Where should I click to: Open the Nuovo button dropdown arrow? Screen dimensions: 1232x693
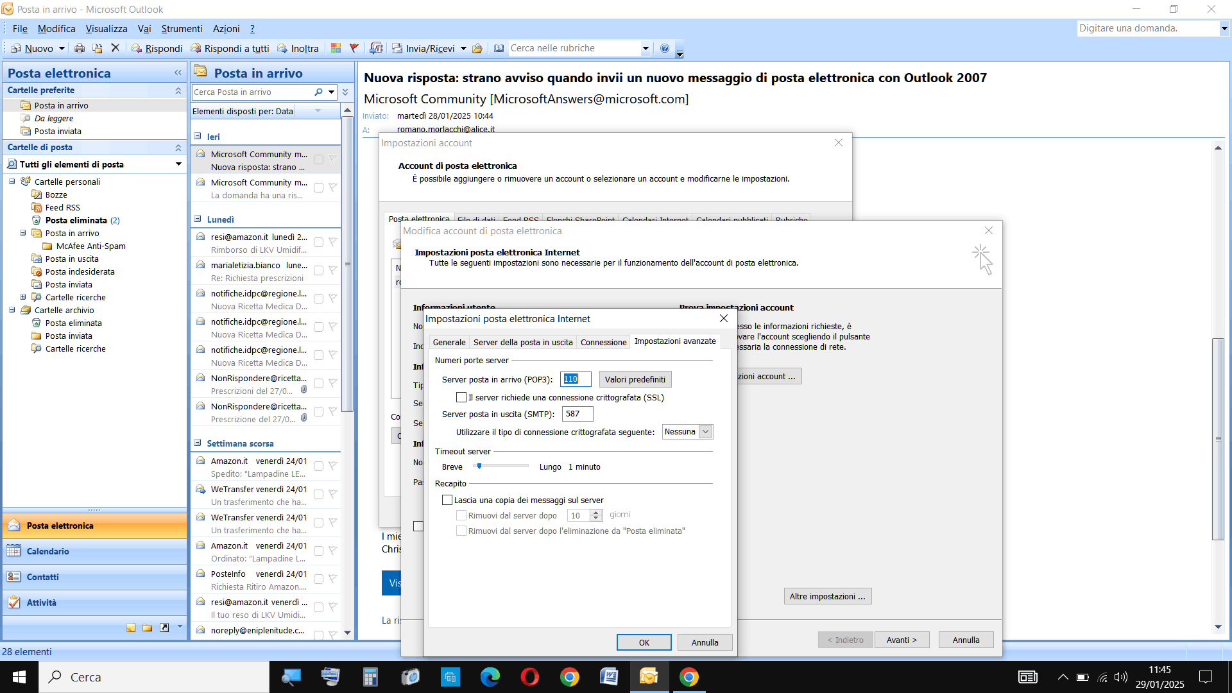pyautogui.click(x=62, y=48)
